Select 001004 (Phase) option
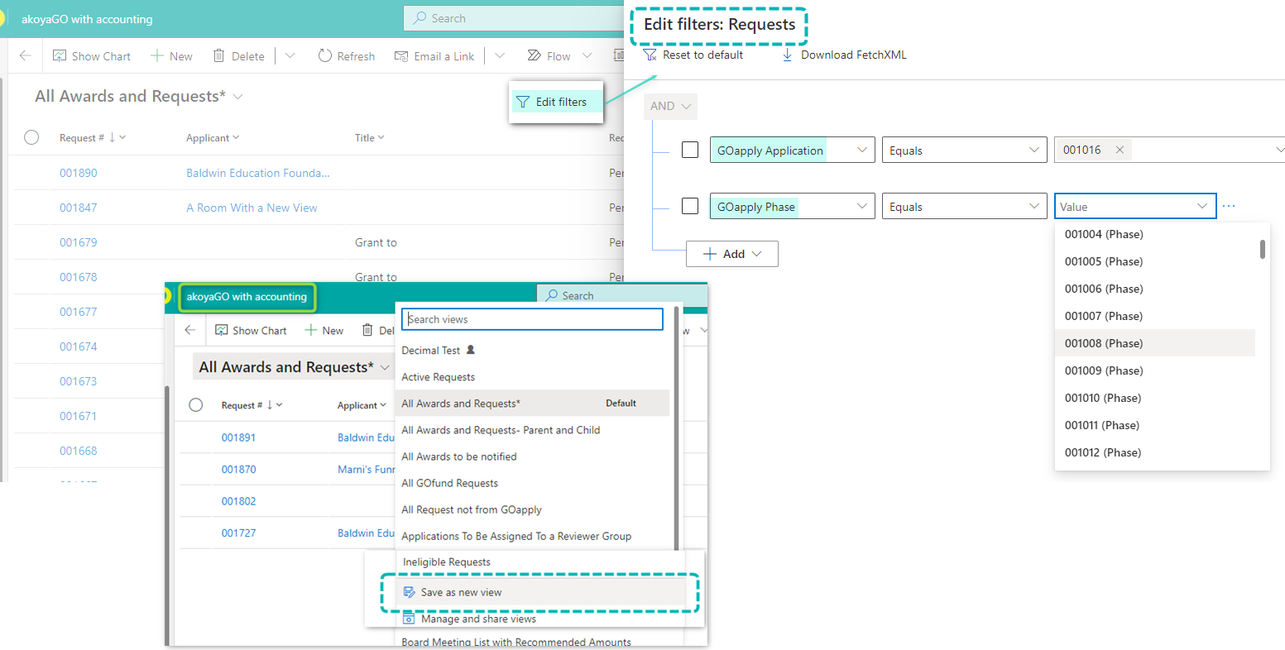 [1155, 234]
